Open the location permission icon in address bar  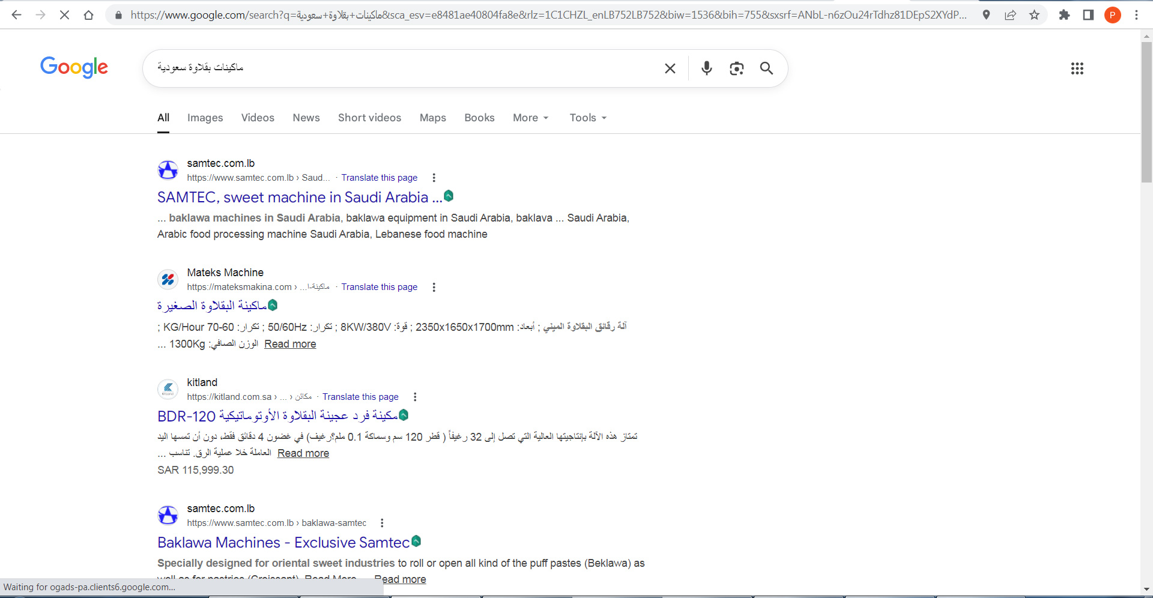986,15
